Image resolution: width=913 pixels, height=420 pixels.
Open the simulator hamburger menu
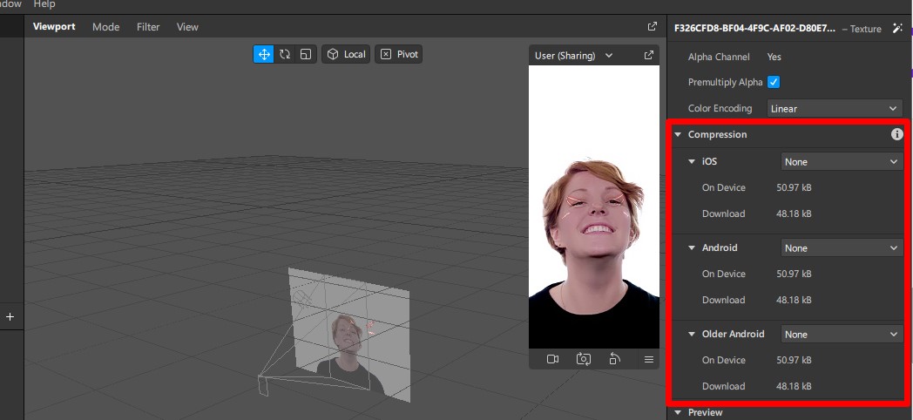pyautogui.click(x=649, y=359)
